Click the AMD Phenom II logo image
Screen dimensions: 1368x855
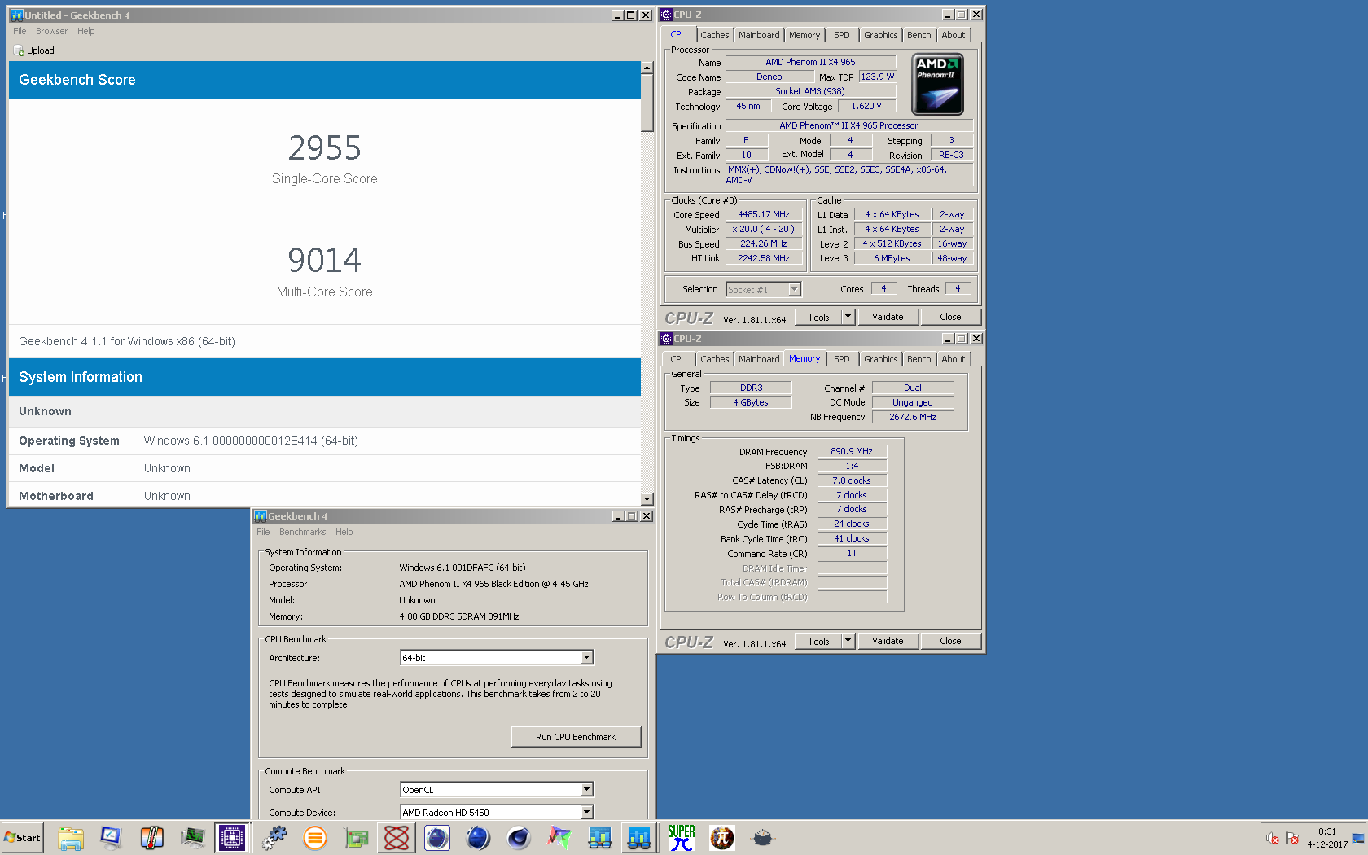coord(937,85)
